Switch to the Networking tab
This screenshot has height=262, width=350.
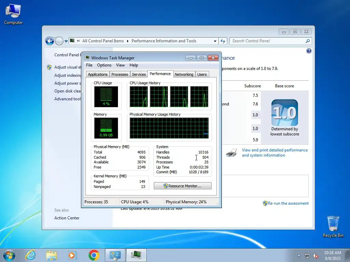pos(184,74)
